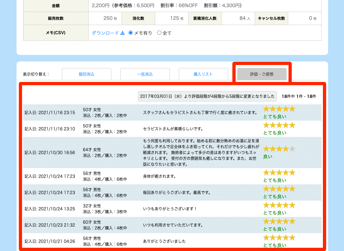Click the 記入日 2021/10/24 13:25 date entry
344x251 pixels.
[x=50, y=209]
